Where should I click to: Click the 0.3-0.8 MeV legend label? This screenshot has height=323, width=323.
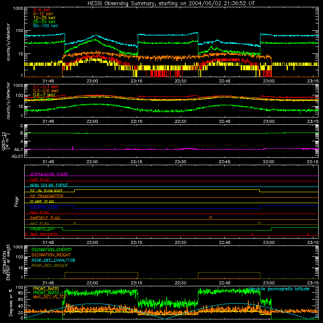coord(46,91)
